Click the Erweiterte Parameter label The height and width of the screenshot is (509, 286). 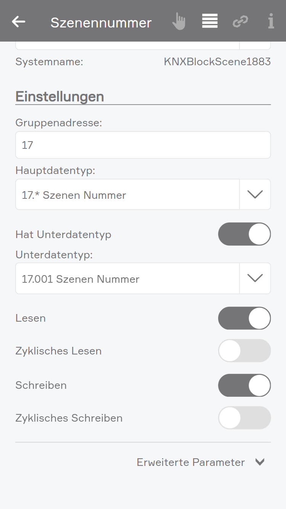[x=191, y=462]
